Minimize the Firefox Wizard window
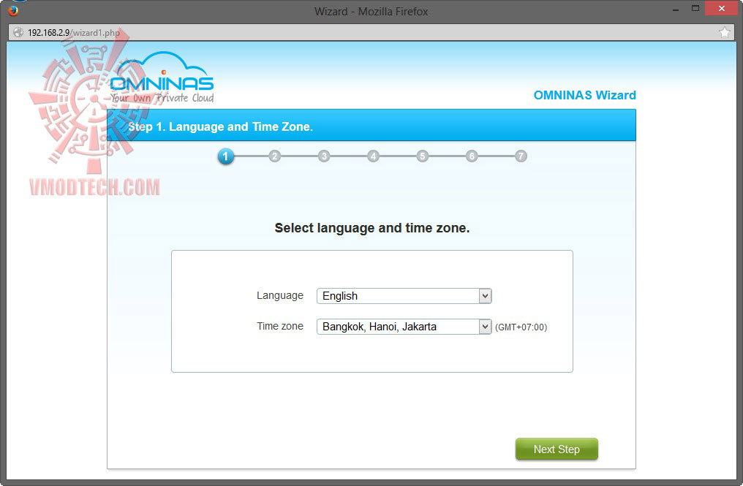The width and height of the screenshot is (743, 486). click(676, 9)
